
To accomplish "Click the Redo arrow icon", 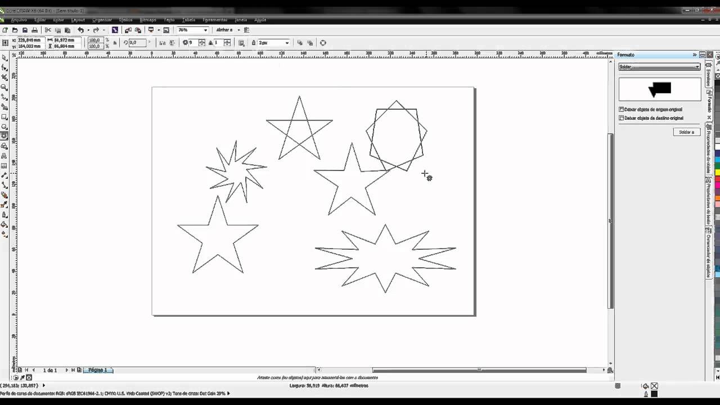I will tap(96, 30).
